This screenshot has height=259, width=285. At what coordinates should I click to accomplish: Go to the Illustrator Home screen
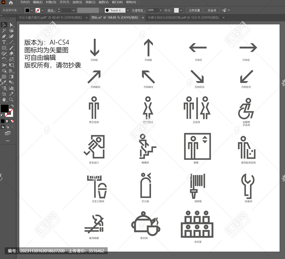[x=11, y=3]
